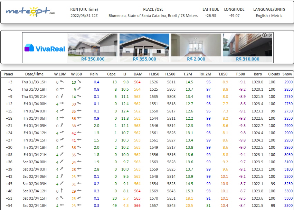This screenshot has width=294, height=210.
Task: Click W.10M wind arrow in Sat 02/04 00H row
Action: coord(62,161)
